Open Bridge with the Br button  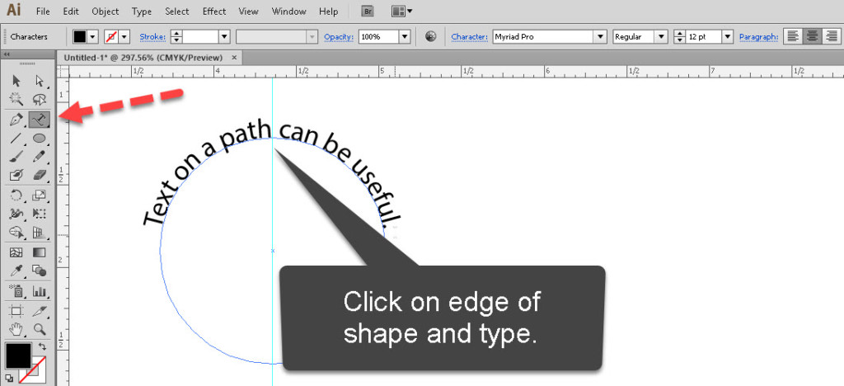[368, 11]
